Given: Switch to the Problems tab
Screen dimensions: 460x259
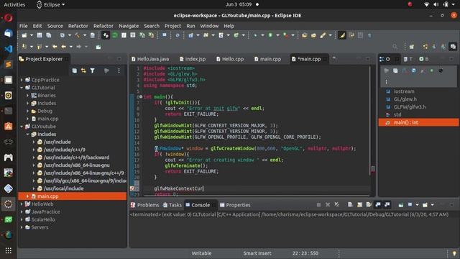Looking at the screenshot, I should pyautogui.click(x=144, y=205).
